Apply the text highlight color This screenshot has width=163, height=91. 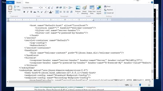point(46,12)
